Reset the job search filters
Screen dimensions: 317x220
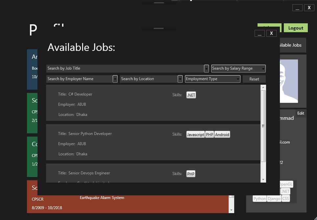click(x=254, y=79)
